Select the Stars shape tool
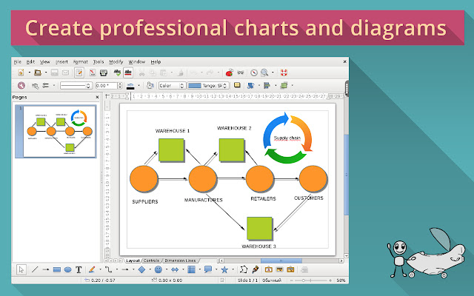The height and width of the screenshot is (296, 474). click(x=224, y=269)
